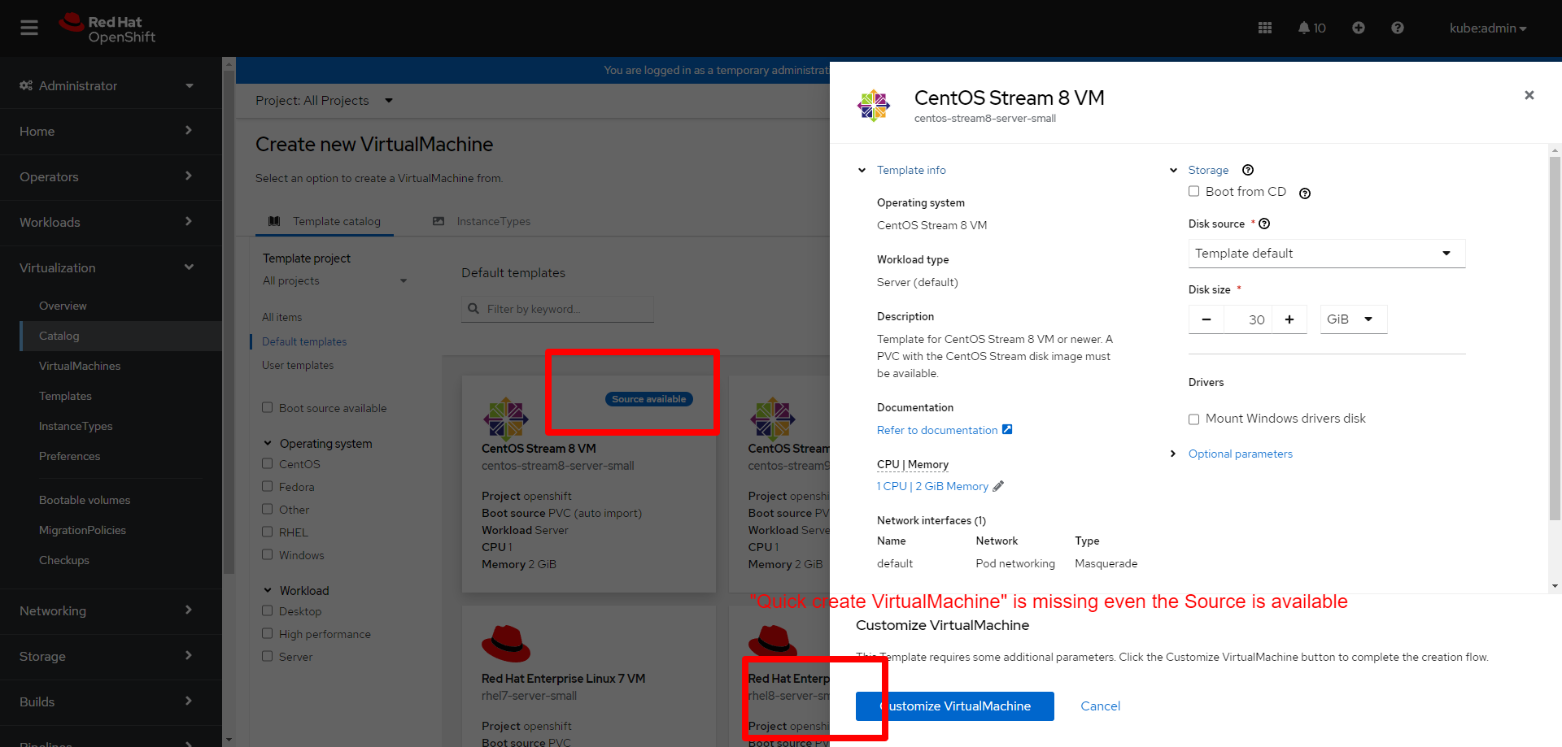The height and width of the screenshot is (747, 1562).
Task: Open the Template project All projects dropdown
Action: (334, 281)
